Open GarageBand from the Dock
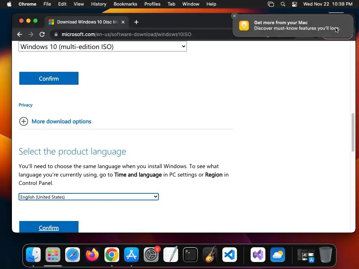This screenshot has height=269, width=359. [210, 255]
